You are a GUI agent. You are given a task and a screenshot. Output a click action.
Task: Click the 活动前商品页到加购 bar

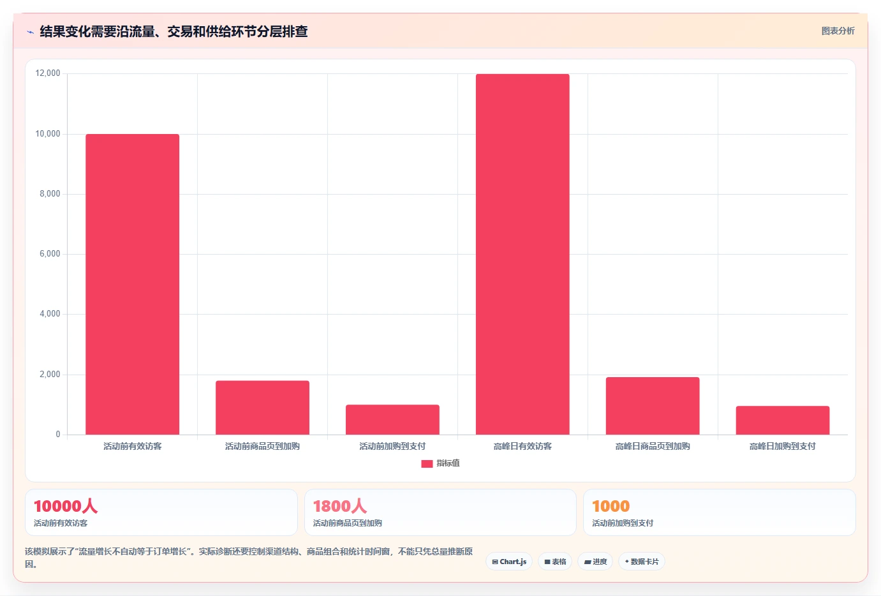pyautogui.click(x=262, y=408)
